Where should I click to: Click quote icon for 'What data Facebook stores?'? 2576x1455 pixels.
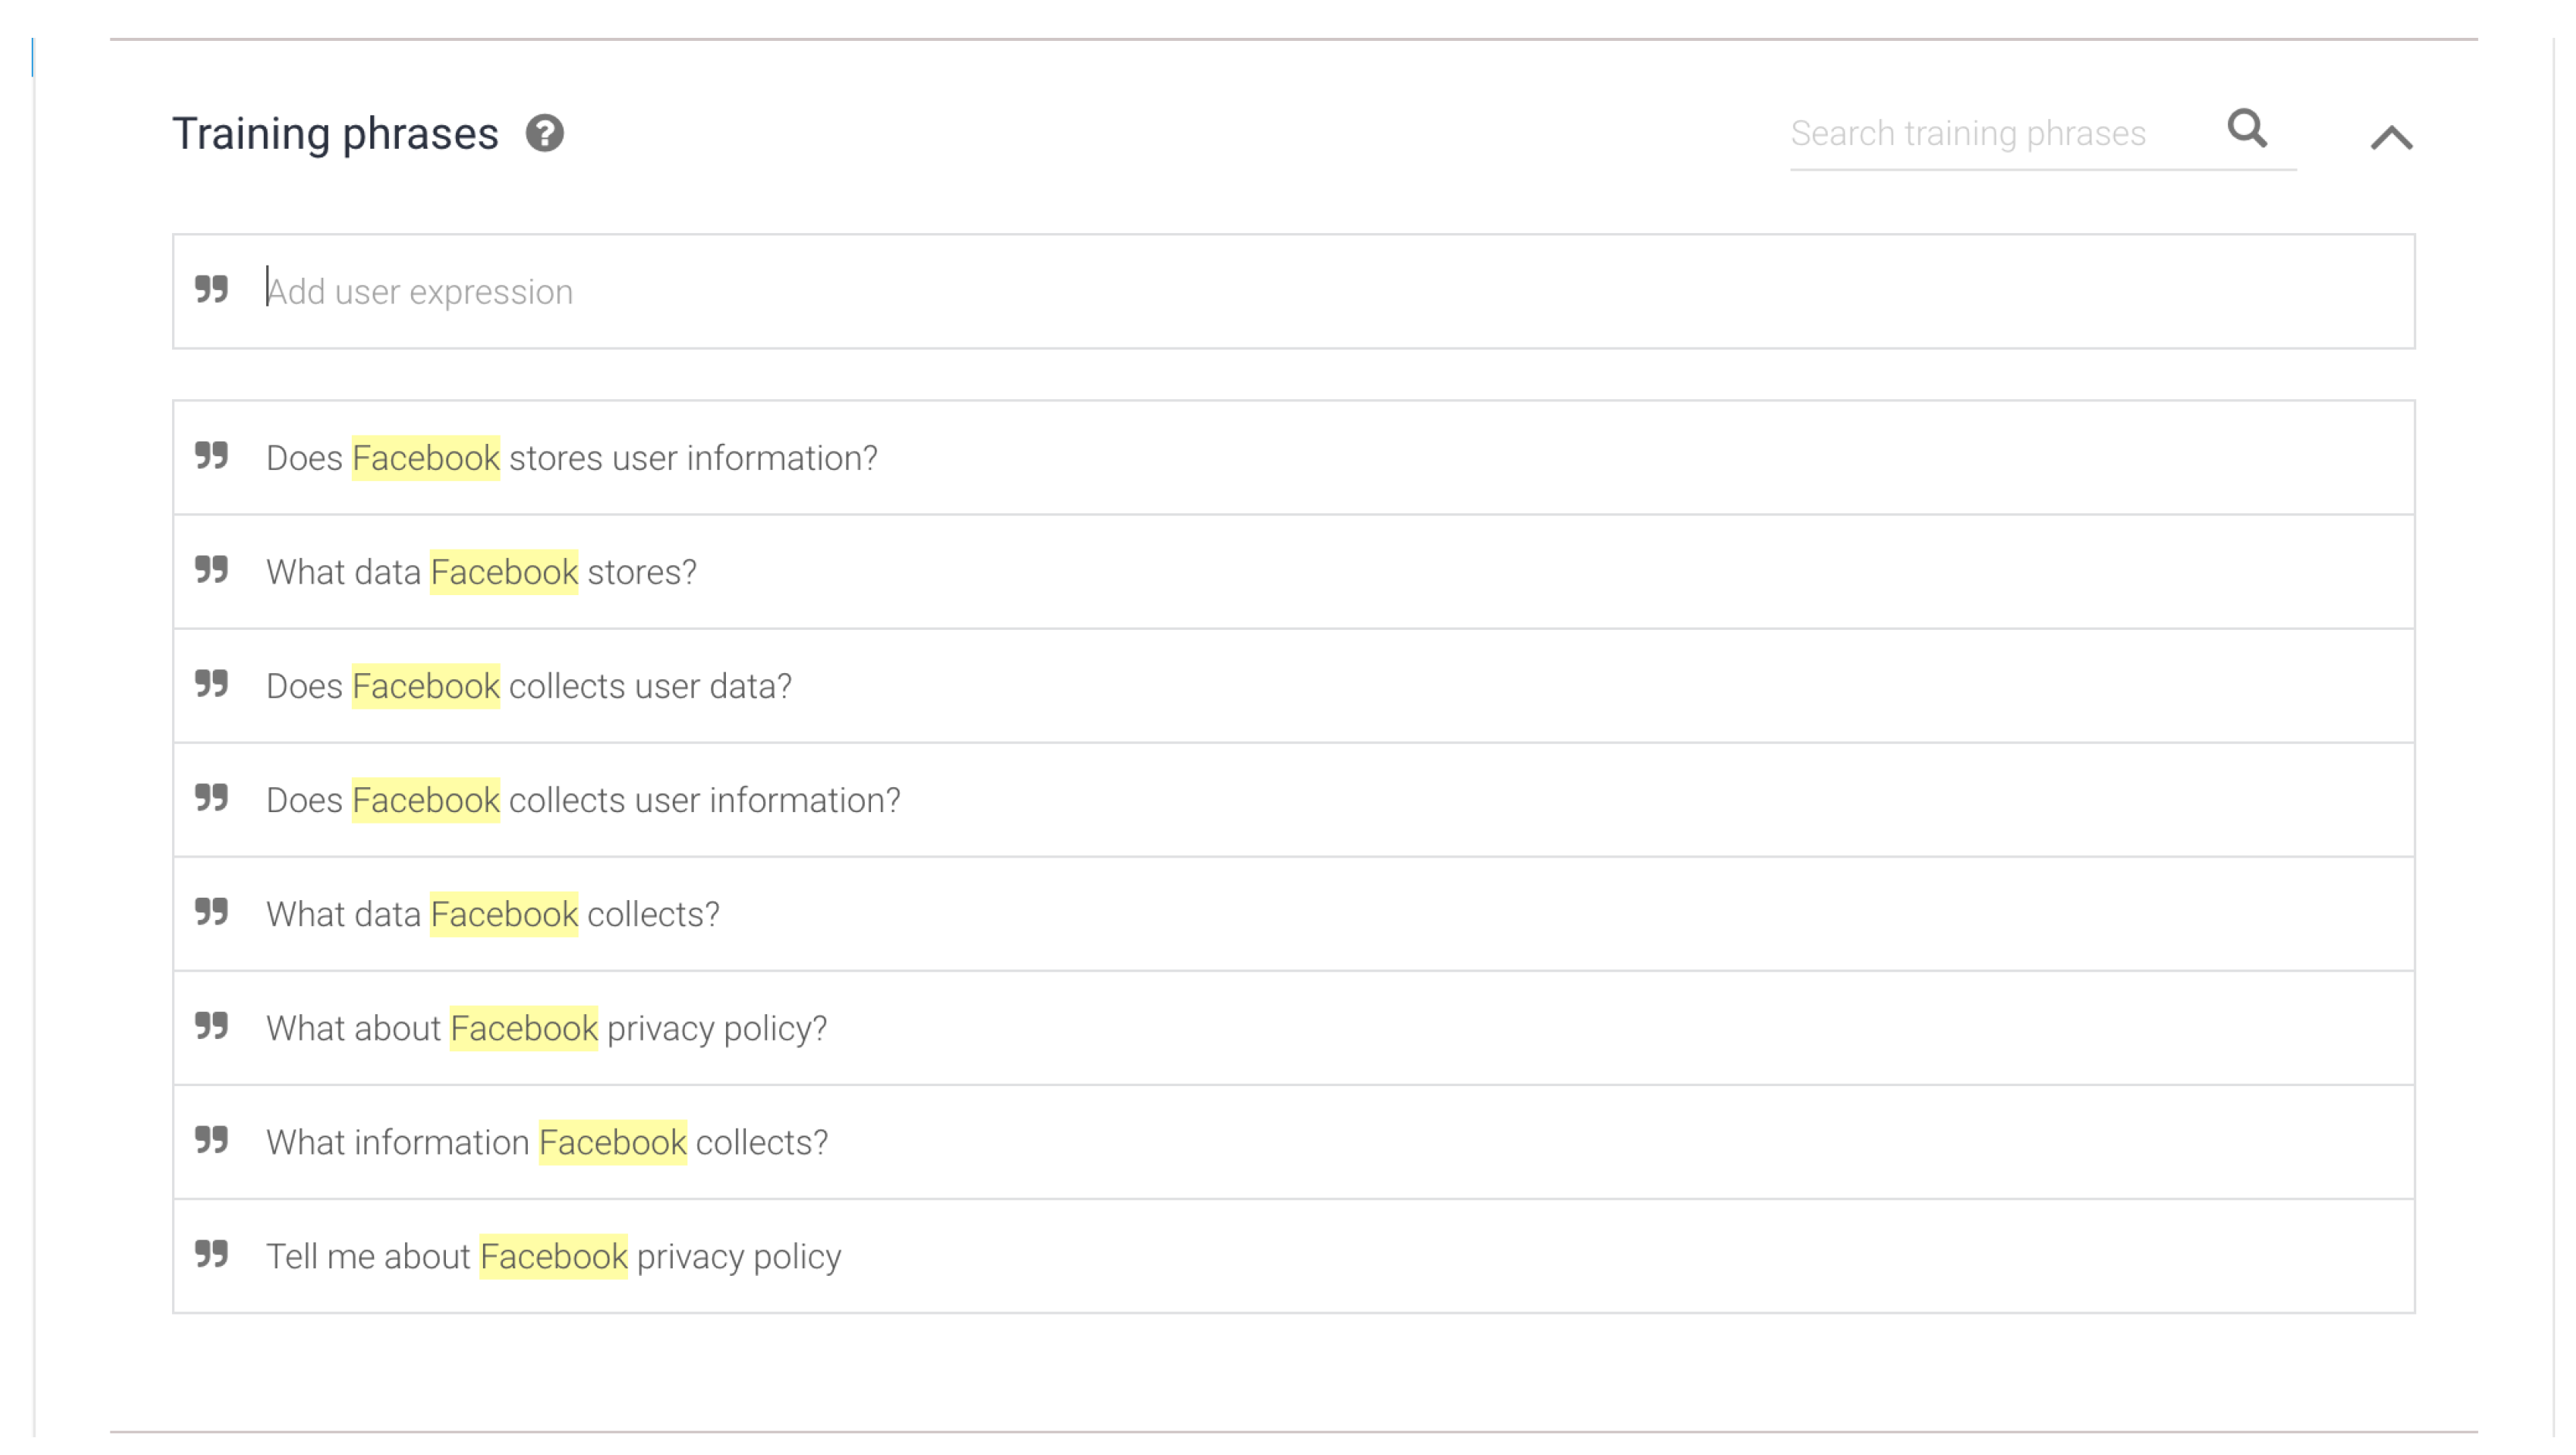tap(212, 570)
